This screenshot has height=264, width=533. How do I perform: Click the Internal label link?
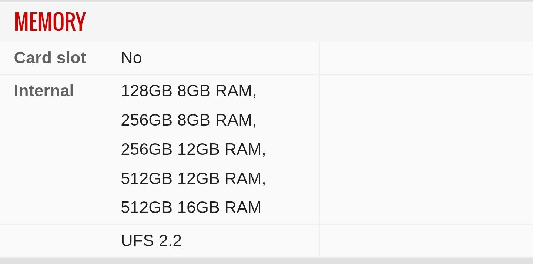44,91
